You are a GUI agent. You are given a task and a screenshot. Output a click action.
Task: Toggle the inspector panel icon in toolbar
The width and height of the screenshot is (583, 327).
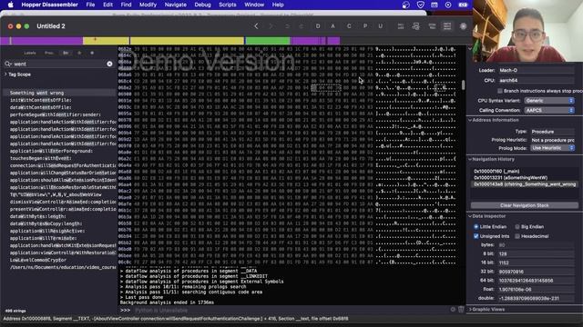(464, 26)
